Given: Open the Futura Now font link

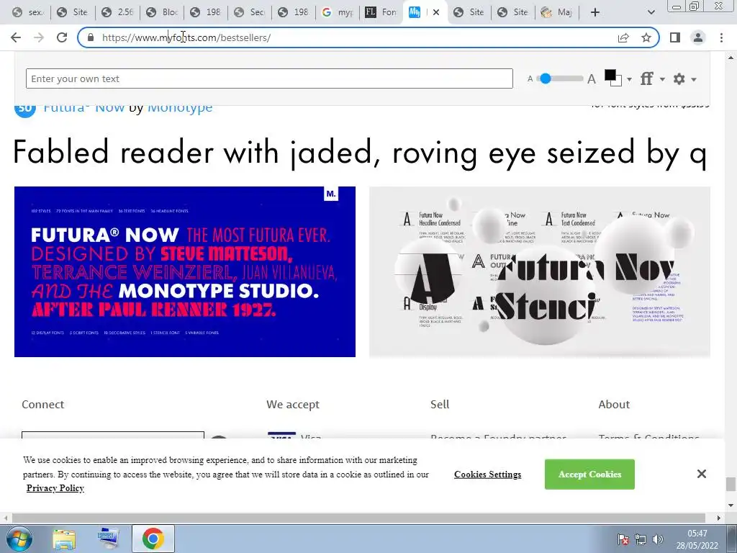Looking at the screenshot, I should pyautogui.click(x=84, y=108).
